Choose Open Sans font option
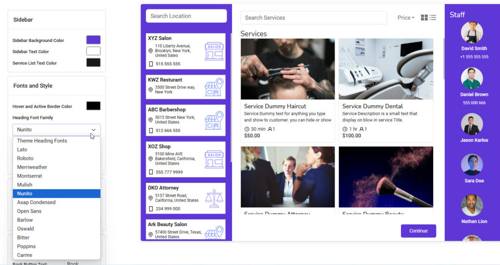The width and height of the screenshot is (500, 265). tap(57, 211)
